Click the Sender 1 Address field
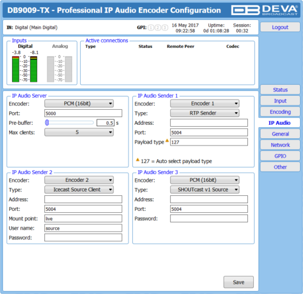This screenshot has width=303, height=294. tap(209, 122)
